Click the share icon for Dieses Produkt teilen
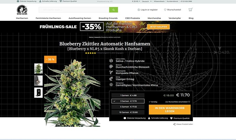236x140 pixels. click(174, 124)
